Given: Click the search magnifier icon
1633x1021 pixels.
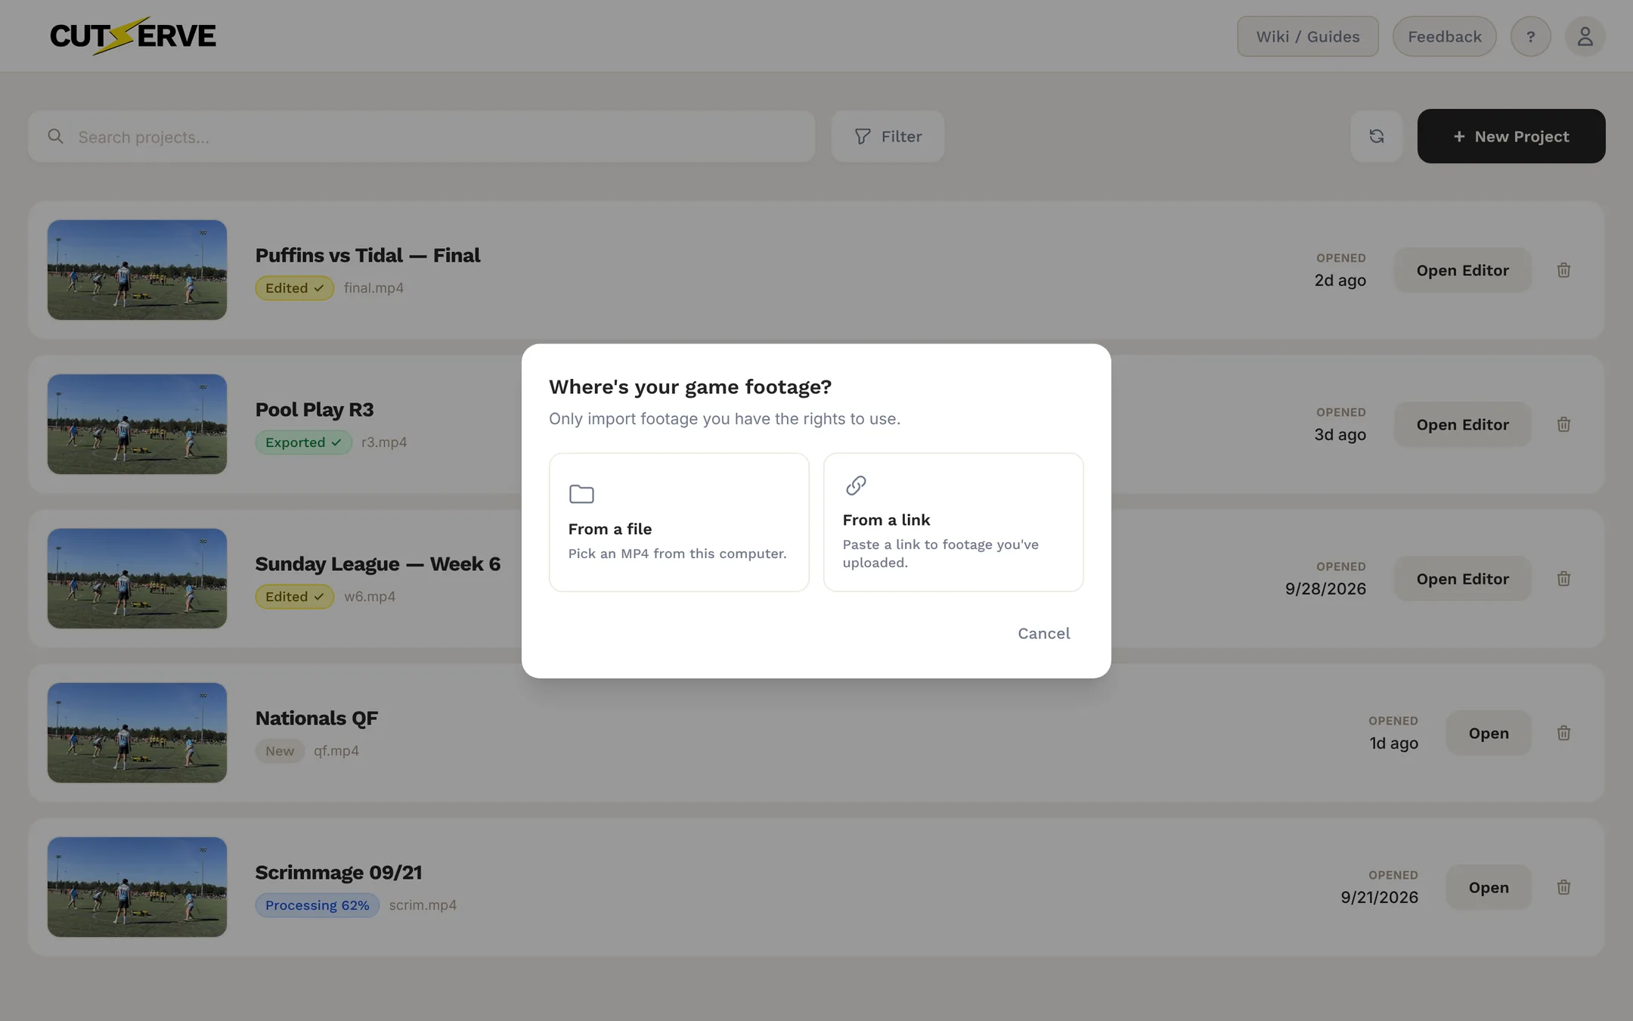Looking at the screenshot, I should click(x=55, y=137).
